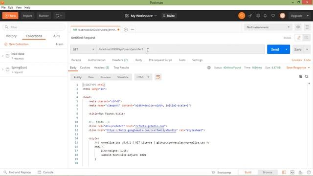Screen dimensions: 313x176
Task: Open the Help menu
Action: click(x=27, y=8)
